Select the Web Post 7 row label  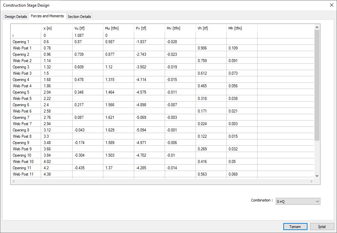click(x=22, y=124)
